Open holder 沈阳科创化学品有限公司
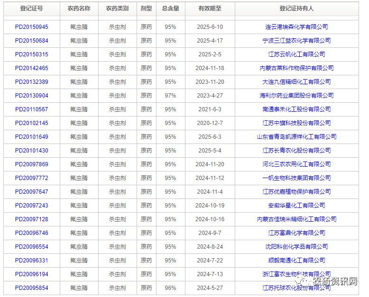Screen dimensions: 369x297 pos(296,247)
